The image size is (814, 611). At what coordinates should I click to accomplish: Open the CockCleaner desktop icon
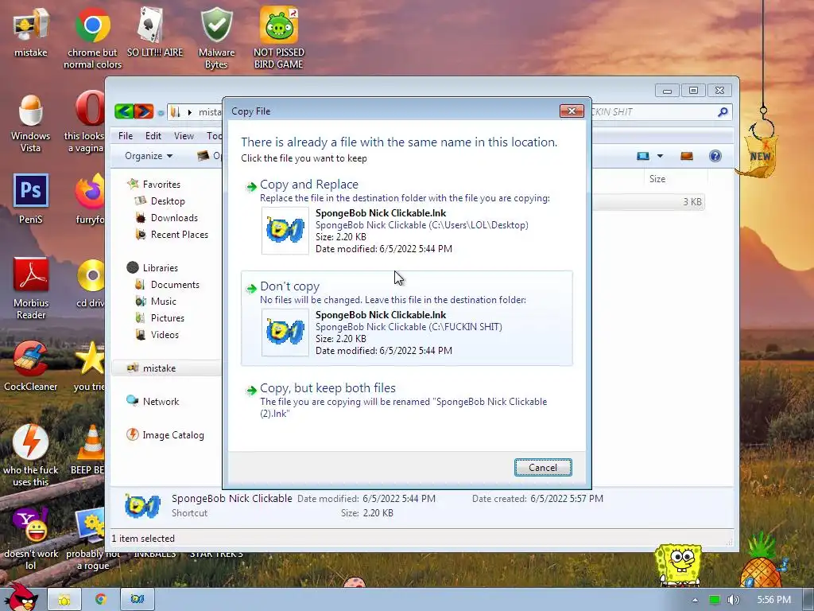pos(31,366)
